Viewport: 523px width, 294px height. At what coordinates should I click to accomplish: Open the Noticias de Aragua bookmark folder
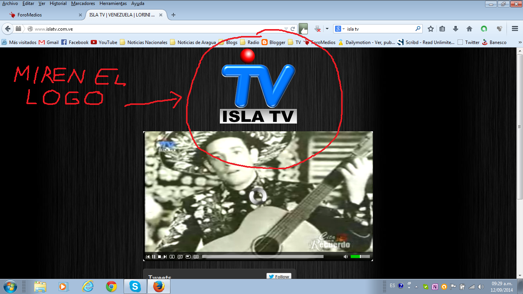pyautogui.click(x=193, y=42)
